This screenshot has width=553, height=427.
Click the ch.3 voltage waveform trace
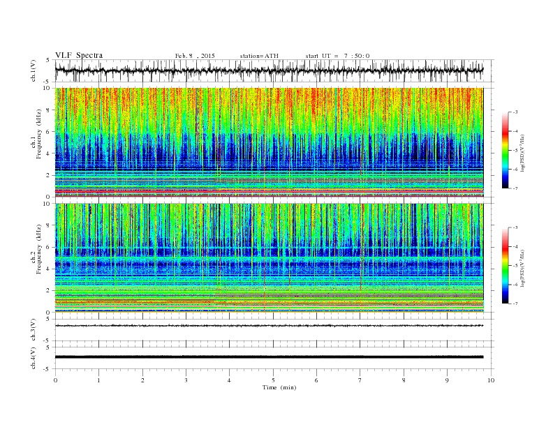(269, 326)
